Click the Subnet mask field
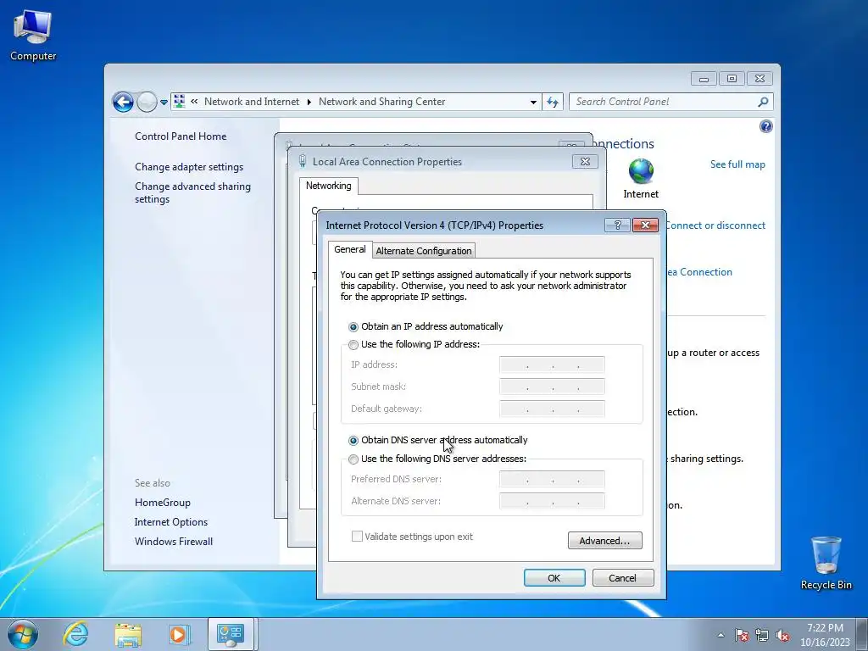 point(552,387)
